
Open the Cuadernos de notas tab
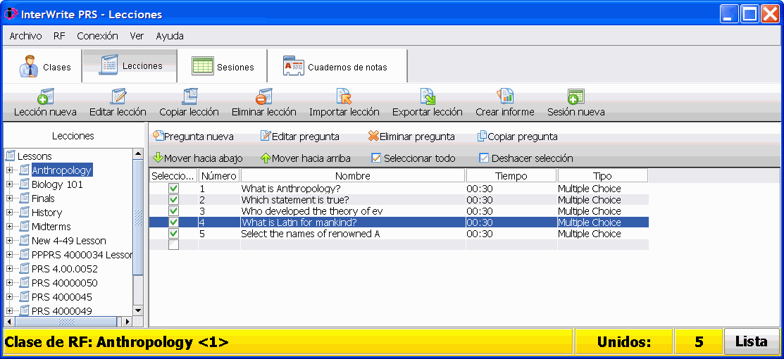tap(337, 66)
